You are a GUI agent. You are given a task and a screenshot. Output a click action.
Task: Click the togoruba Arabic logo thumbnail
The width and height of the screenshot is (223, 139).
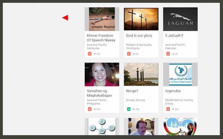point(180,74)
